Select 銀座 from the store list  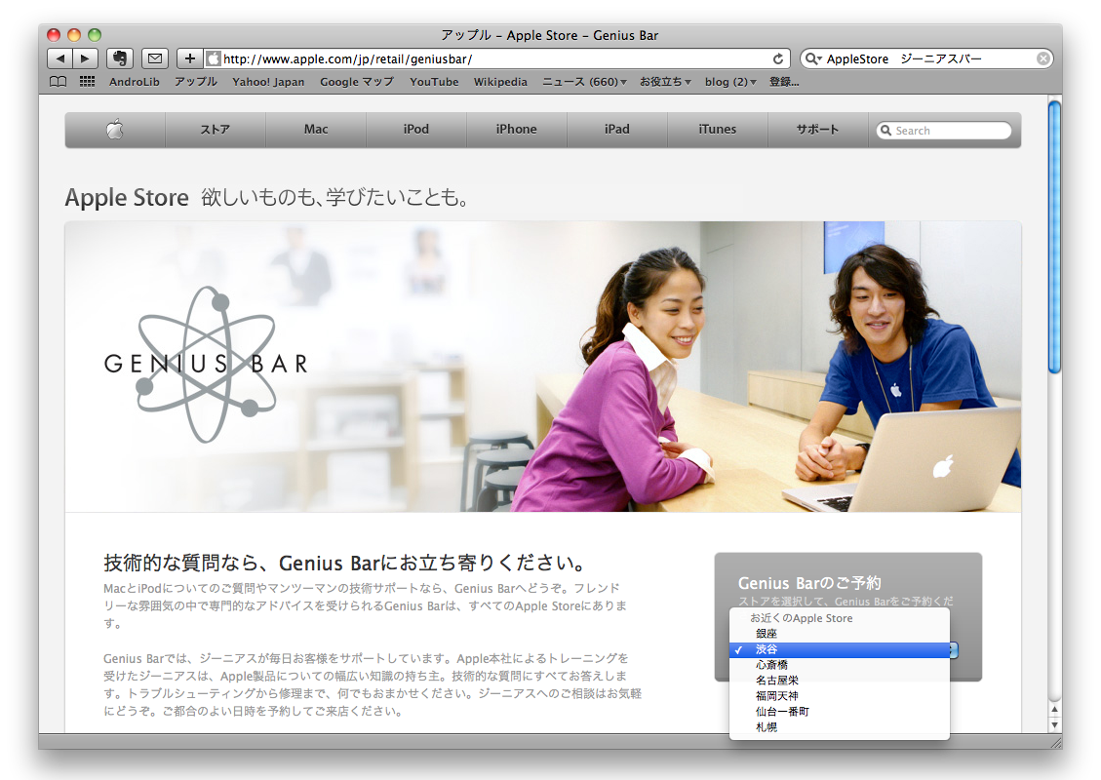[x=840, y=634]
